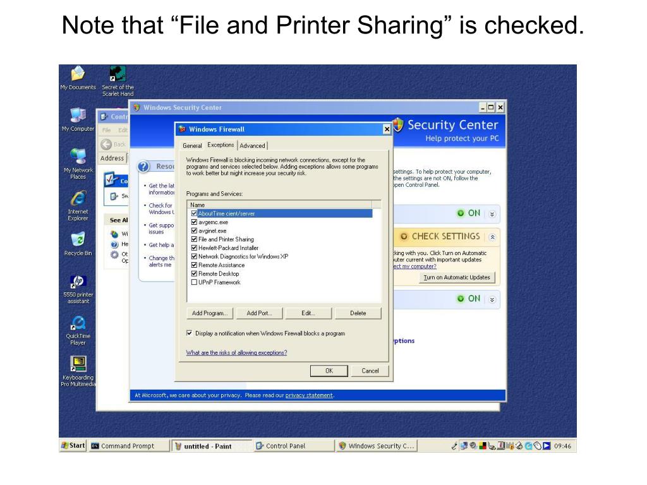Expand the lower ON section chevron
Image resolution: width=647 pixels, height=485 pixels.
click(492, 300)
